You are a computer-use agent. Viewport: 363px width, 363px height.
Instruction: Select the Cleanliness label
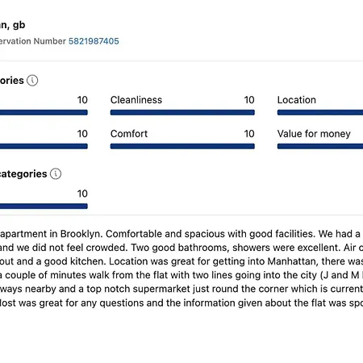coord(136,100)
